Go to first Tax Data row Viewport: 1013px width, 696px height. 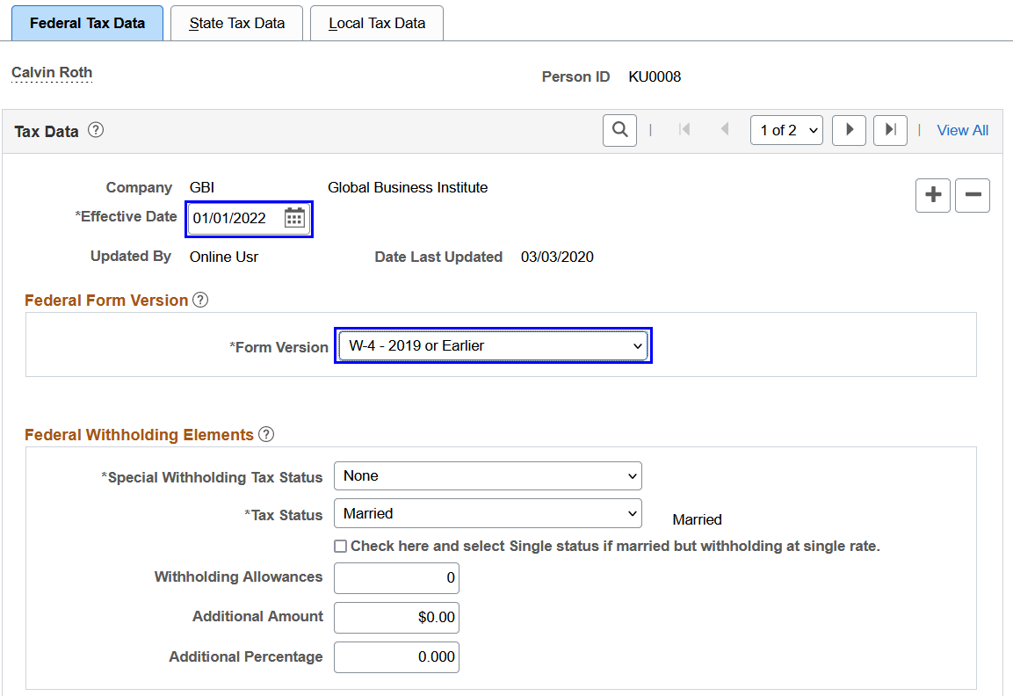coord(684,130)
